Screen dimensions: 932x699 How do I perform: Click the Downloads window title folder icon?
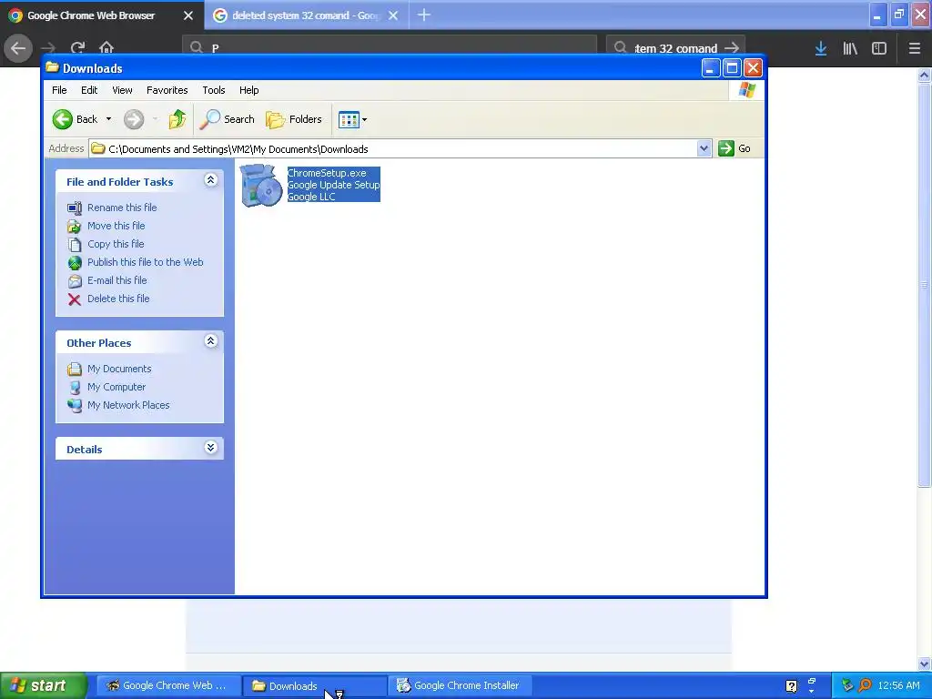(x=52, y=67)
